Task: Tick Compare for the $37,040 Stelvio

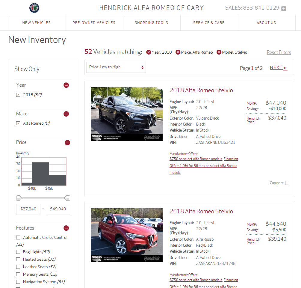Action: click(x=287, y=183)
